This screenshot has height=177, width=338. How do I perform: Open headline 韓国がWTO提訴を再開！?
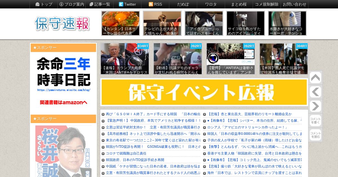pos(153,147)
